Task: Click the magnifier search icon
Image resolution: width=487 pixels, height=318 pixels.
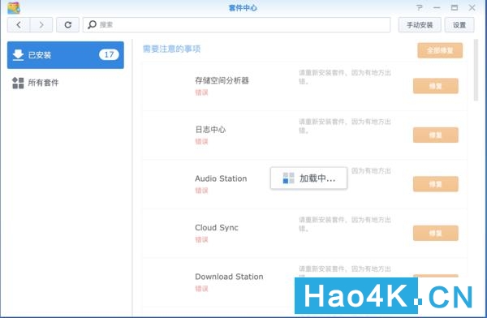Action: tap(92, 24)
